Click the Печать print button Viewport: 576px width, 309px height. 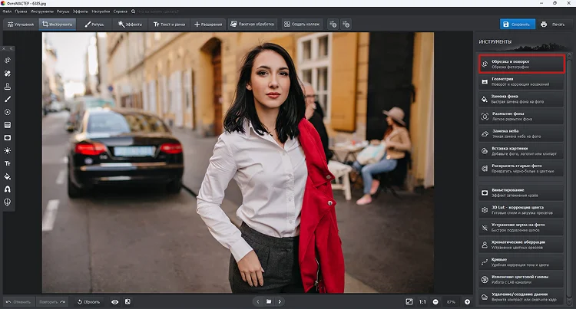tap(553, 25)
